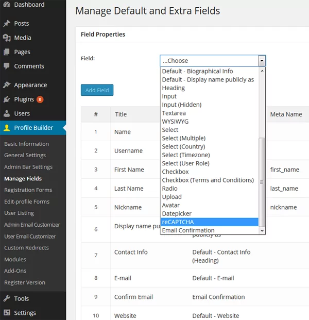Click the Posts pushpin icon
The height and width of the screenshot is (320, 309).
pos(7,24)
